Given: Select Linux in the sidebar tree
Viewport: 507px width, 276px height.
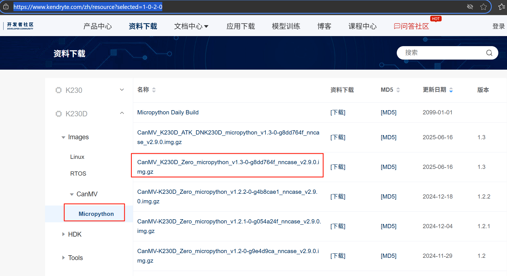Looking at the screenshot, I should pos(77,157).
